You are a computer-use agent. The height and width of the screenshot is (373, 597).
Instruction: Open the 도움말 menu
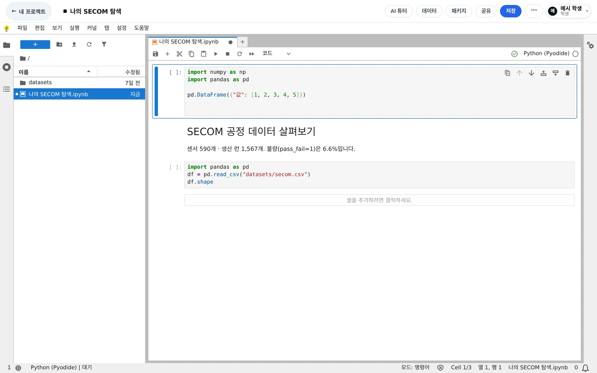pyautogui.click(x=141, y=28)
